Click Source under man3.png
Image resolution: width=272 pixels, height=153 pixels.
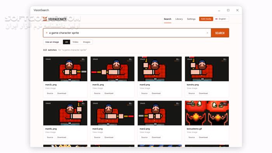(97, 137)
